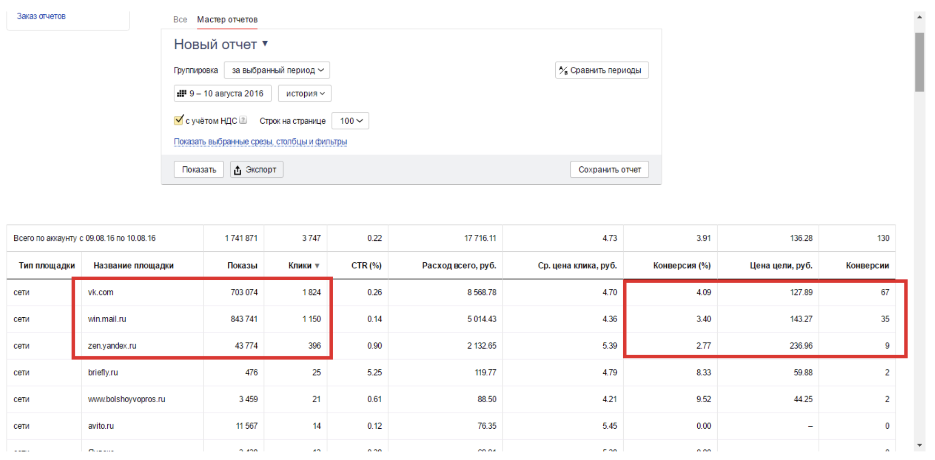Click the export upload icon
This screenshot has width=935, height=460.
click(238, 170)
